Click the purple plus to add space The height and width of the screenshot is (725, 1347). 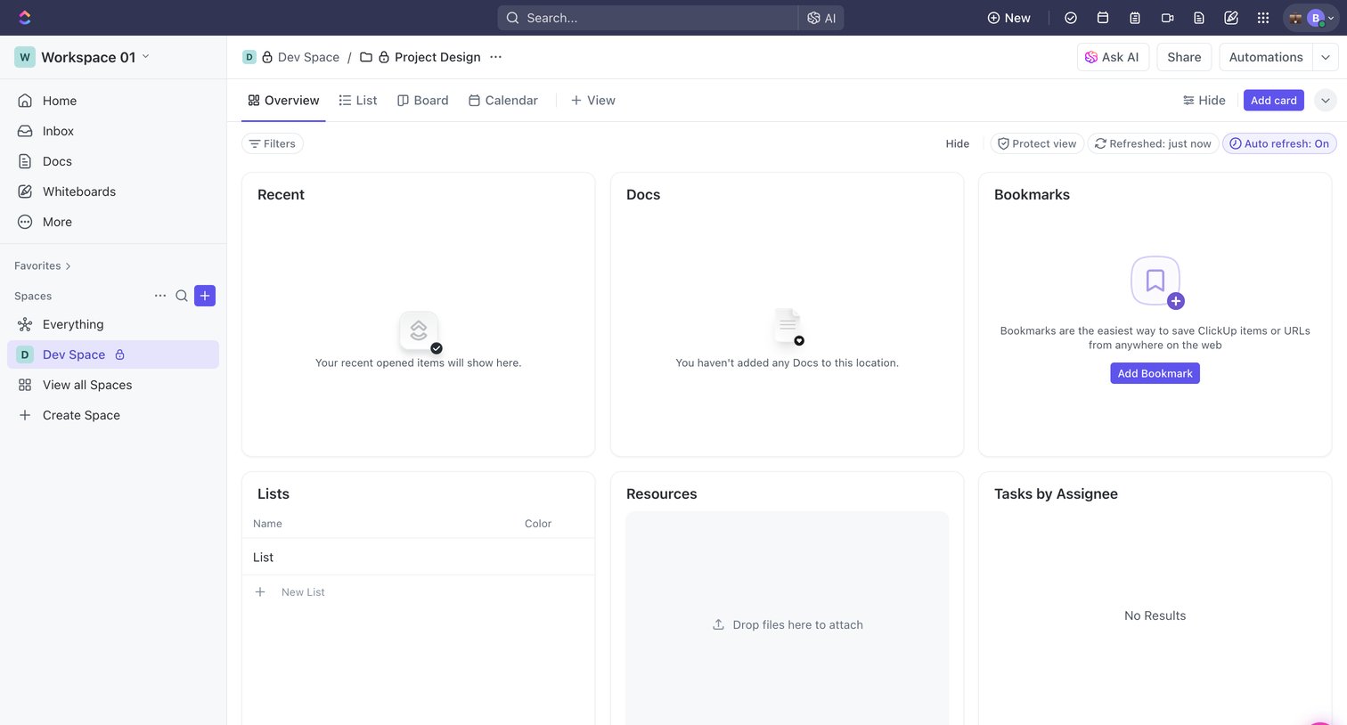pyautogui.click(x=205, y=296)
